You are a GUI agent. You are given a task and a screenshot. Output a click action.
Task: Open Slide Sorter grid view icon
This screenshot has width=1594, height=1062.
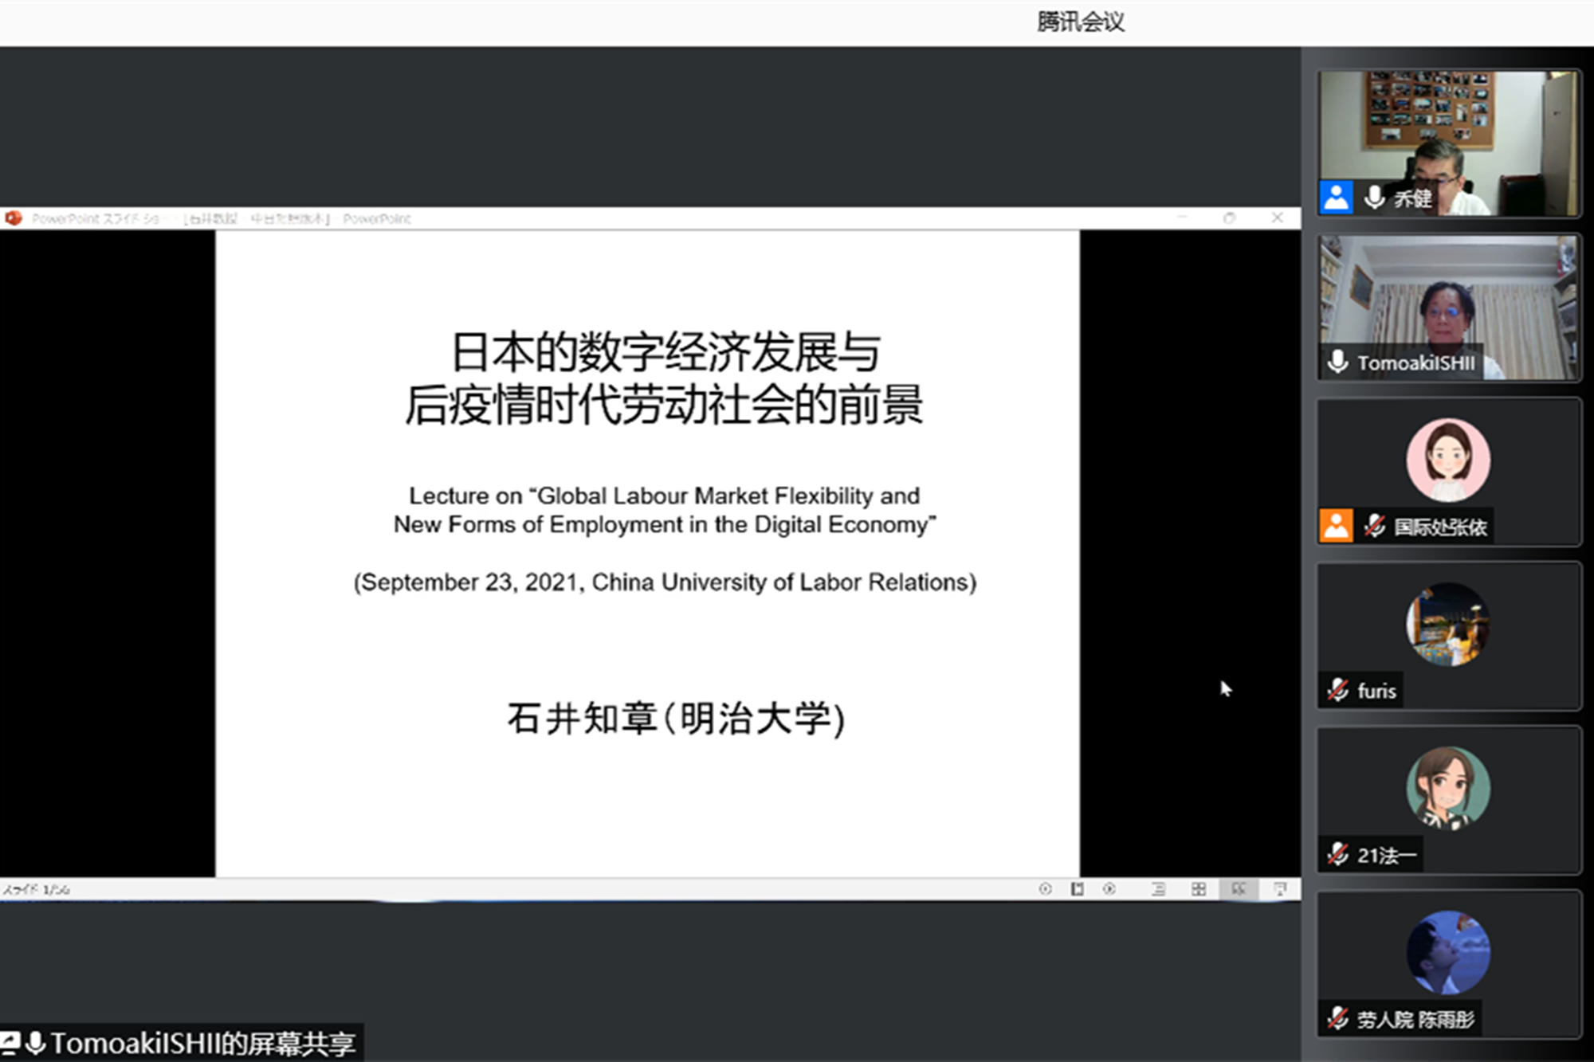[x=1198, y=889]
